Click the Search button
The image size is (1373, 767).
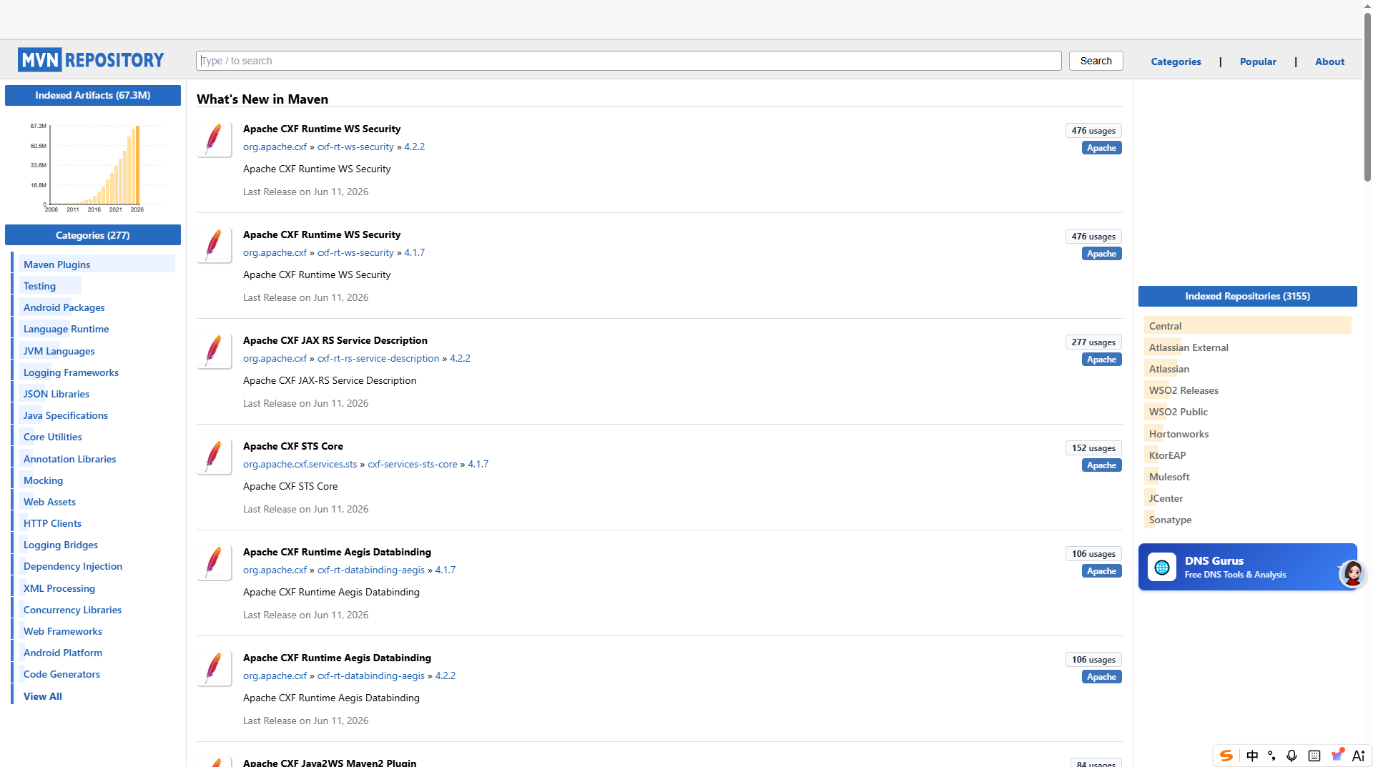[1096, 61]
